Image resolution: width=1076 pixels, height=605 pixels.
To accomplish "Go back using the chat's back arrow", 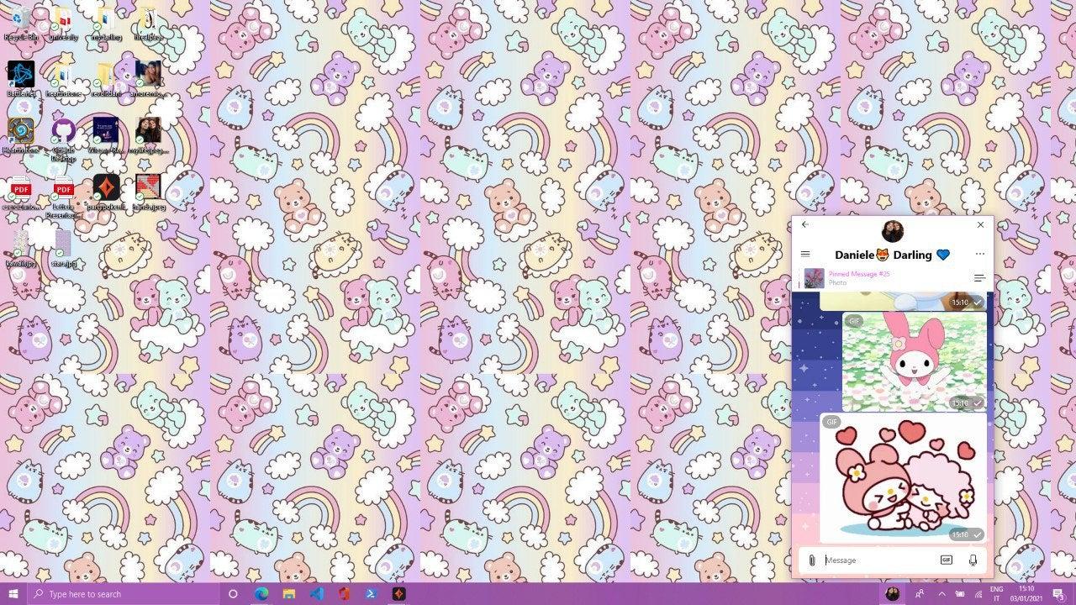I will click(804, 224).
